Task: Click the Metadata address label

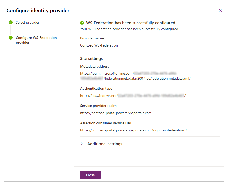Action: pyautogui.click(x=94, y=66)
